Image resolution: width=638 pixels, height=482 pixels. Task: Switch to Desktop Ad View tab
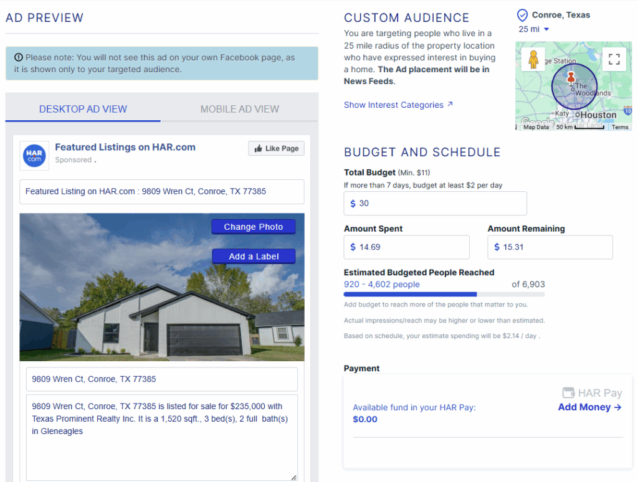click(83, 109)
